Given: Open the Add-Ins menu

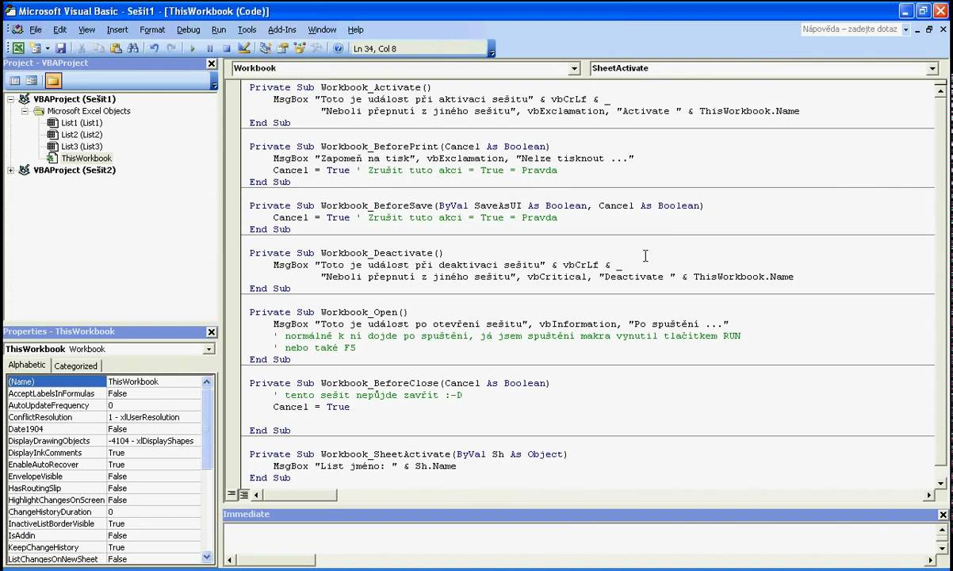Looking at the screenshot, I should click(282, 29).
